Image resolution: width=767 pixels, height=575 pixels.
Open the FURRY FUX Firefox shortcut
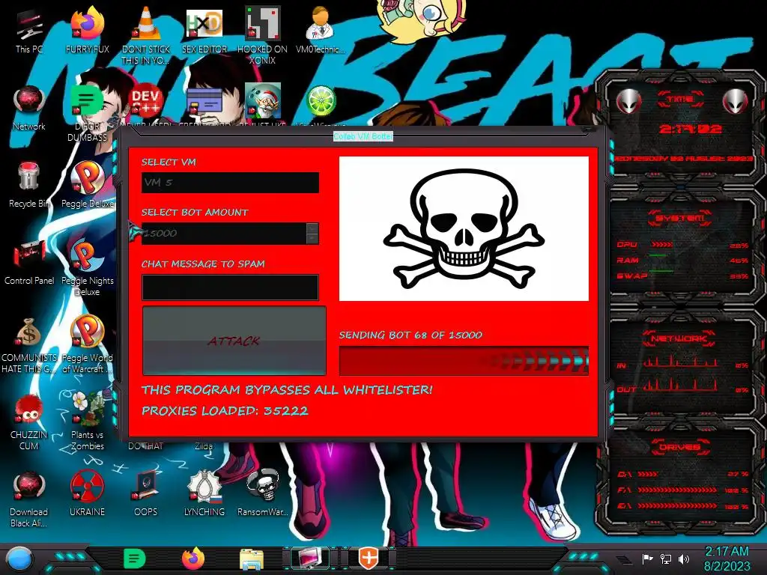pos(87,31)
